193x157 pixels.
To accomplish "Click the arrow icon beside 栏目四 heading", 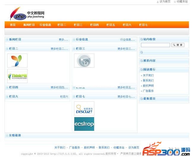I will click(7, 87).
